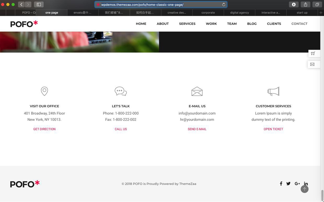Click the ThemeZaa footer credit link
This screenshot has height=202, width=324.
[188, 184]
